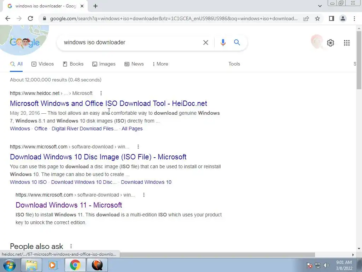Click the volume speaker tray icon
Image resolution: width=362 pixels, height=272 pixels.
click(326, 265)
